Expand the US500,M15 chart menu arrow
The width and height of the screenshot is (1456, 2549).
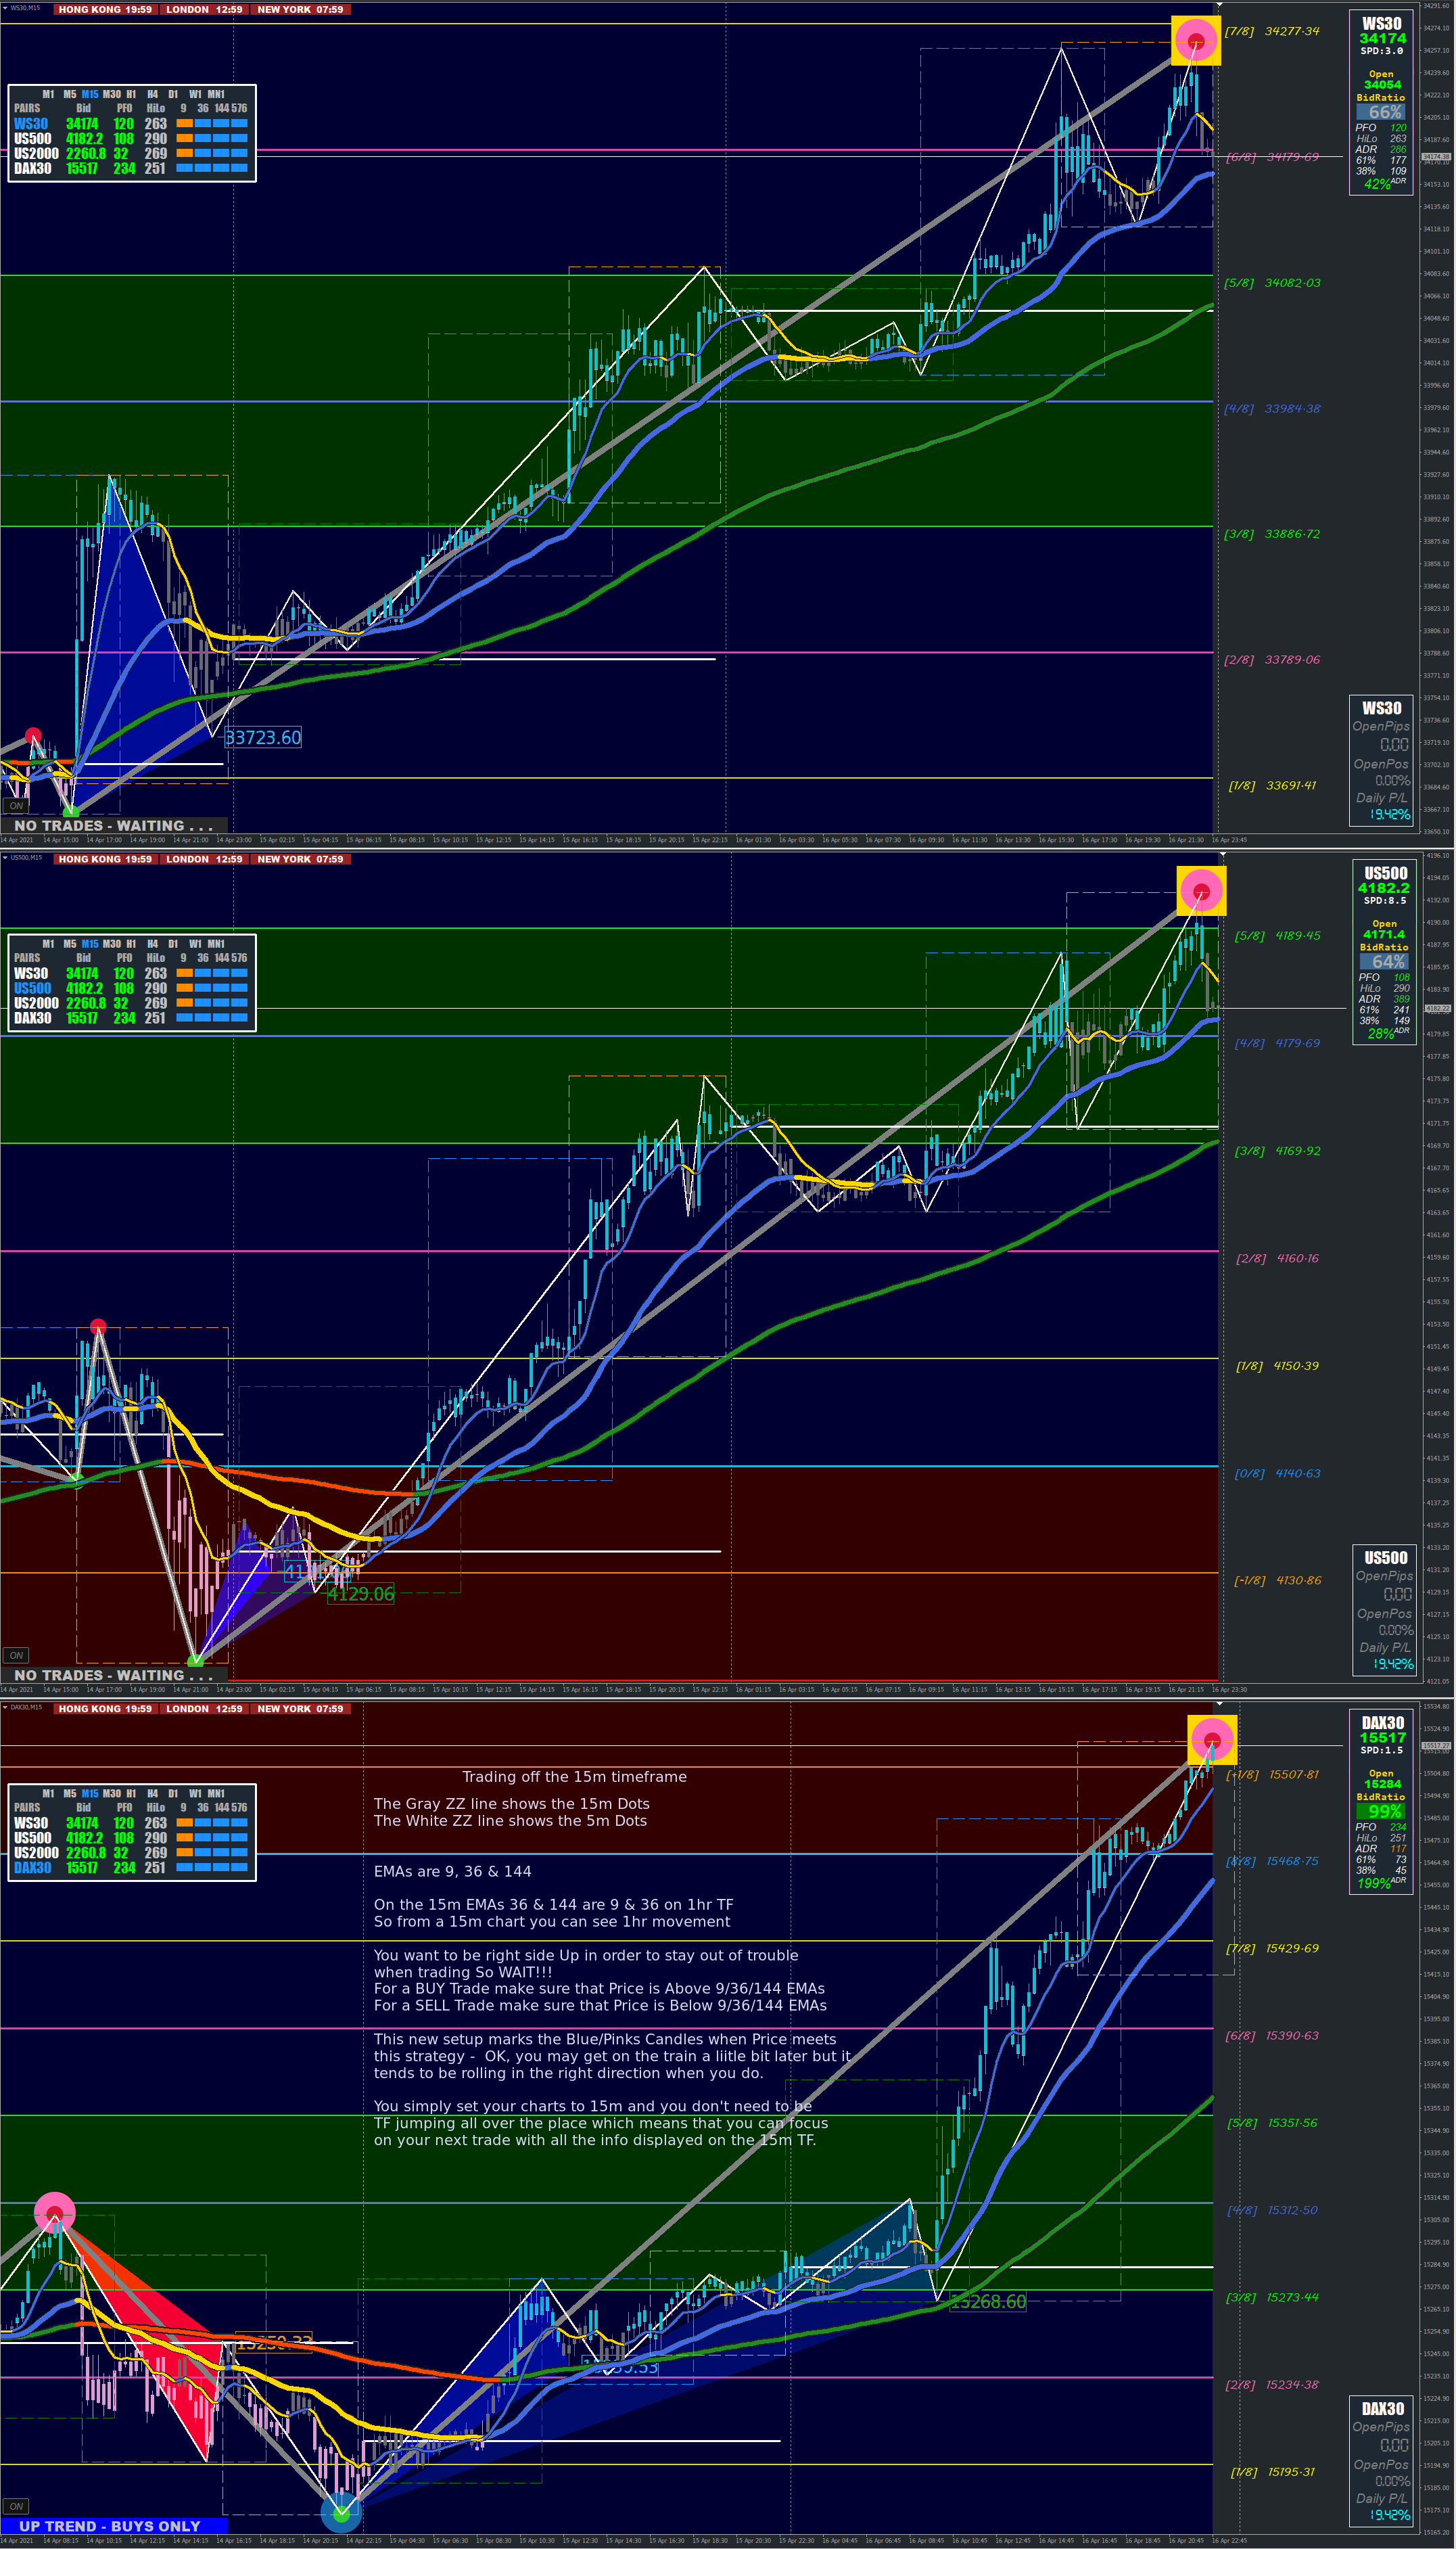click(x=5, y=858)
